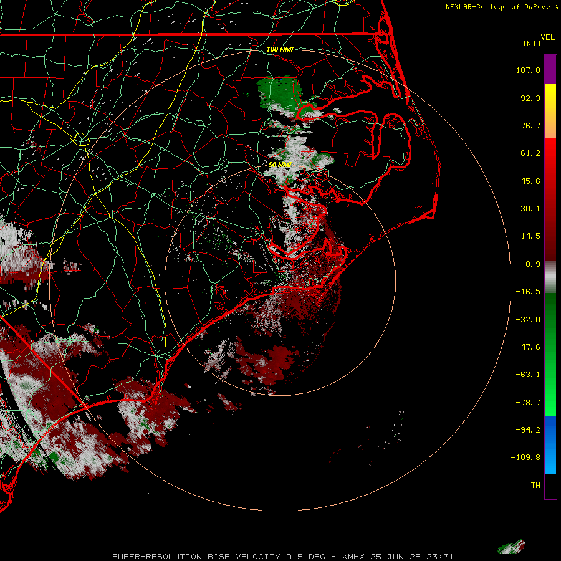
Task: Select the -0.9 scale value
Action: coord(530,264)
